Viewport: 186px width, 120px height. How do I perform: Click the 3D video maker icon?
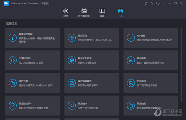click(13, 60)
